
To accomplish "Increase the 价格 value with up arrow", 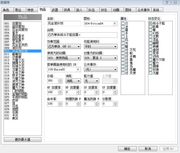I will click(x=60, y=80).
